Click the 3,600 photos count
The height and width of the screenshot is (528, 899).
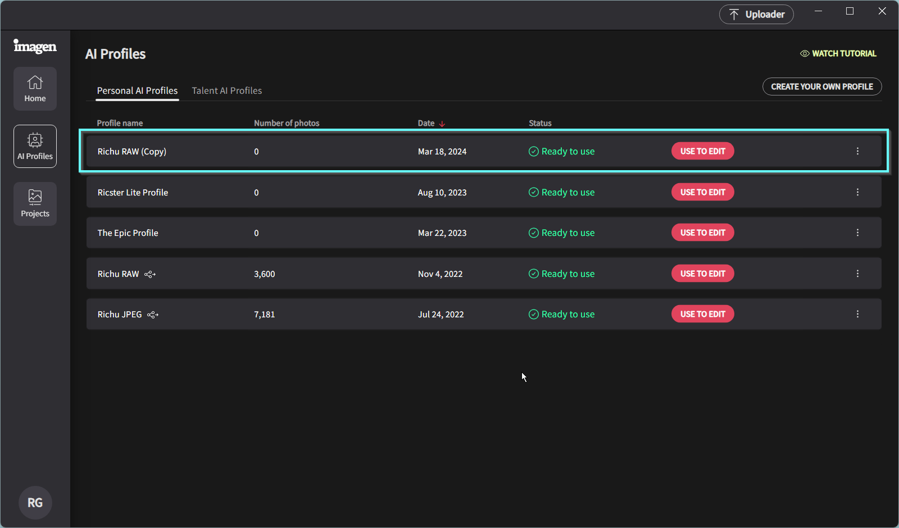264,274
